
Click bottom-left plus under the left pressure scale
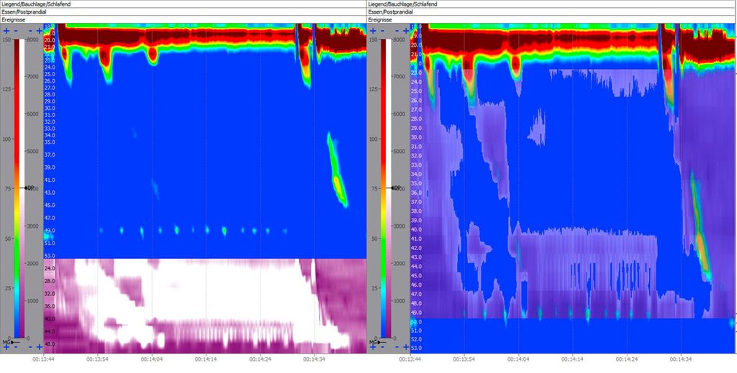6,347
